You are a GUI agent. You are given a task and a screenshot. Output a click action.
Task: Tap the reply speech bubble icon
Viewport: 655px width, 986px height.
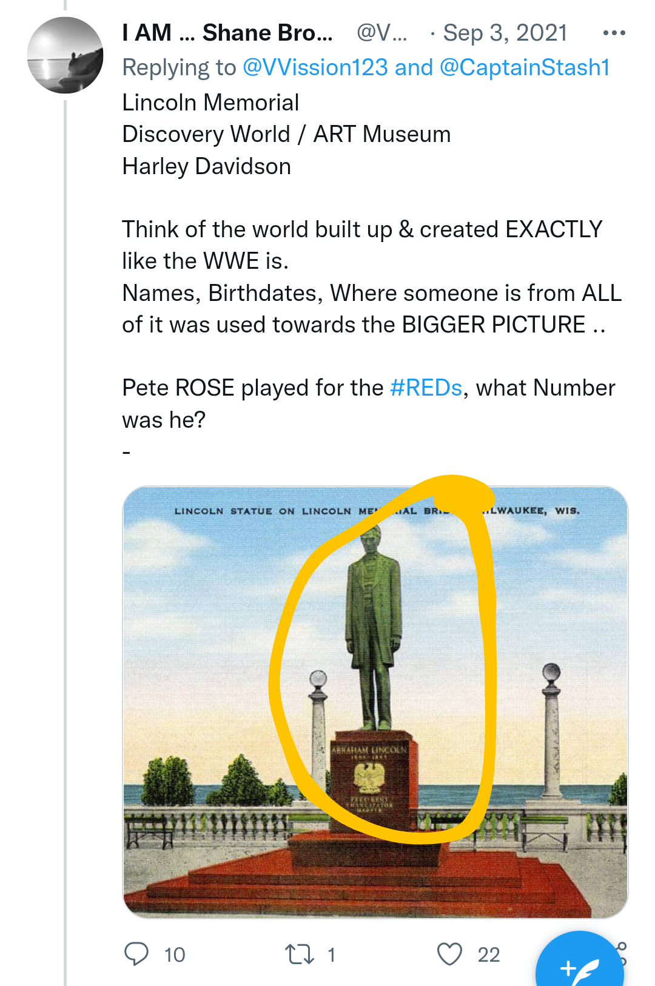[136, 954]
